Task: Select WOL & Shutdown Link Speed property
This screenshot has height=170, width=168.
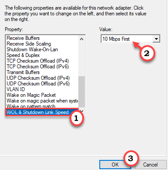Action: 42,112
